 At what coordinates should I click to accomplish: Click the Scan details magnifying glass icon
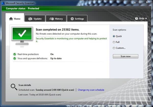[14, 87]
